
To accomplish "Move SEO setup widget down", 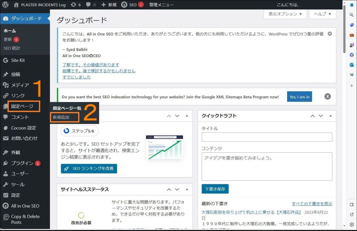I will (x=177, y=116).
